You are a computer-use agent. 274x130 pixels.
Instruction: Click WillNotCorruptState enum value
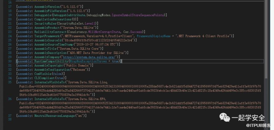point(104,32)
